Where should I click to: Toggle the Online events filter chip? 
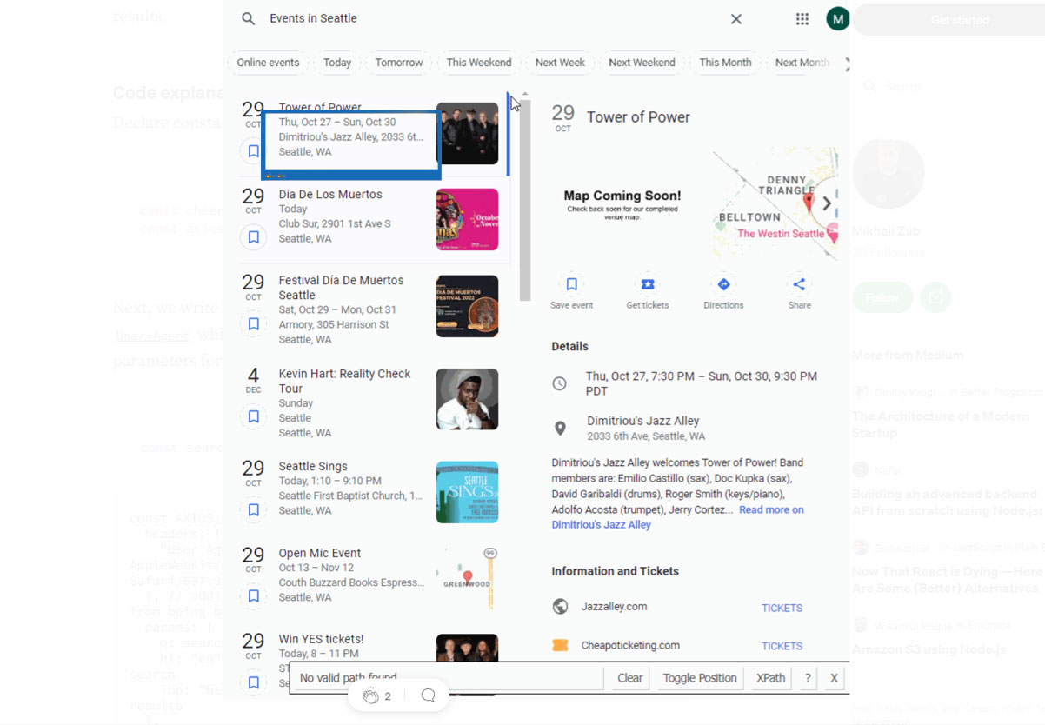(x=267, y=62)
